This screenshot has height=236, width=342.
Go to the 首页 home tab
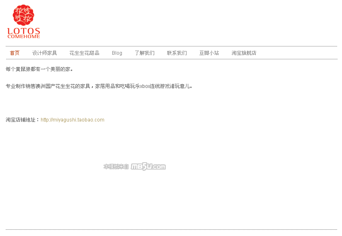pyautogui.click(x=15, y=53)
